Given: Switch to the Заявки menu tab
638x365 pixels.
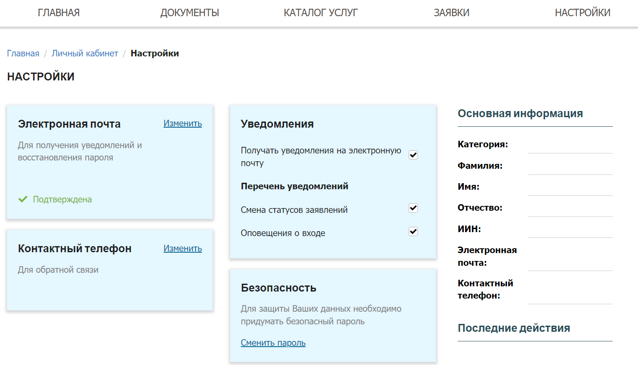Looking at the screenshot, I should tap(452, 13).
